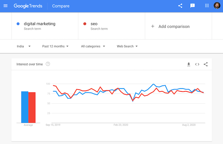Download the Interest over time data
The width and height of the screenshot is (223, 144).
coord(189,64)
